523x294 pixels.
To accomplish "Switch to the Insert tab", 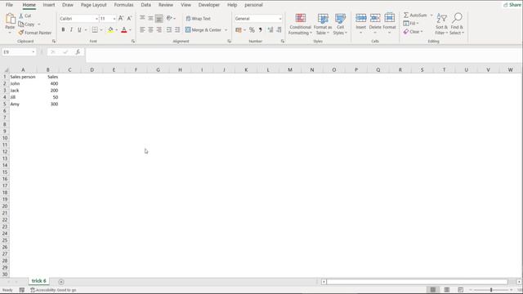I will (x=49, y=5).
